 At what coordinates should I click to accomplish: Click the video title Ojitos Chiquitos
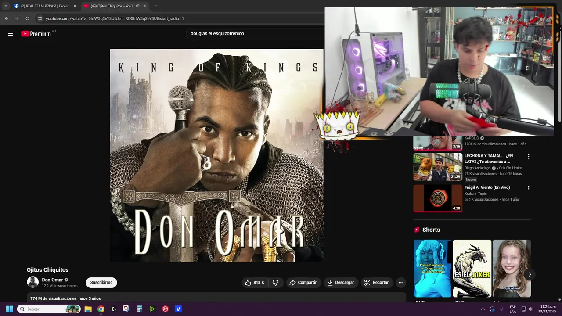pos(47,270)
